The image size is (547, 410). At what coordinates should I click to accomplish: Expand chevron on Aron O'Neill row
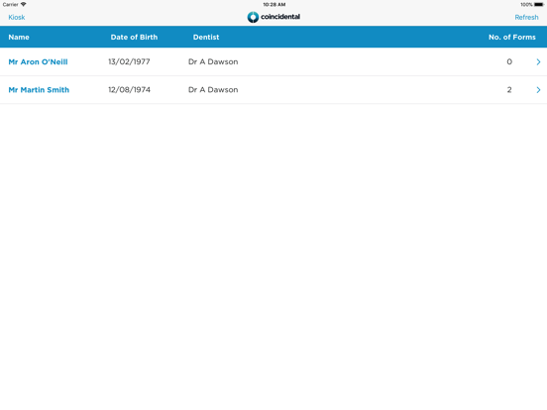538,61
